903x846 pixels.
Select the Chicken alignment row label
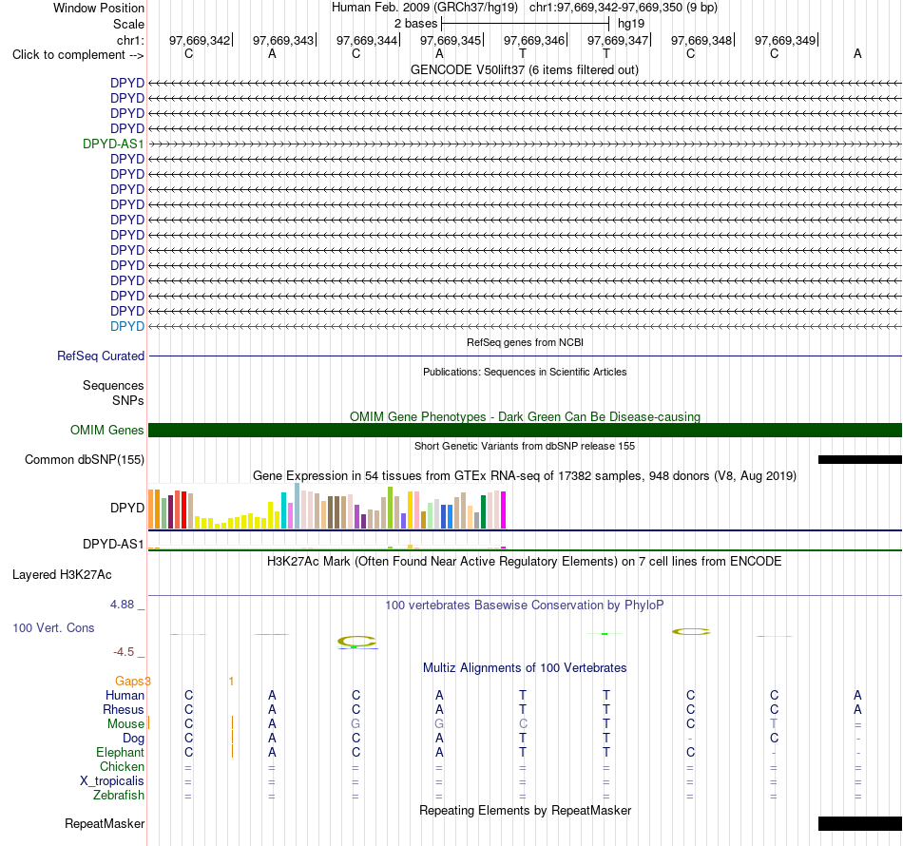tap(122, 766)
